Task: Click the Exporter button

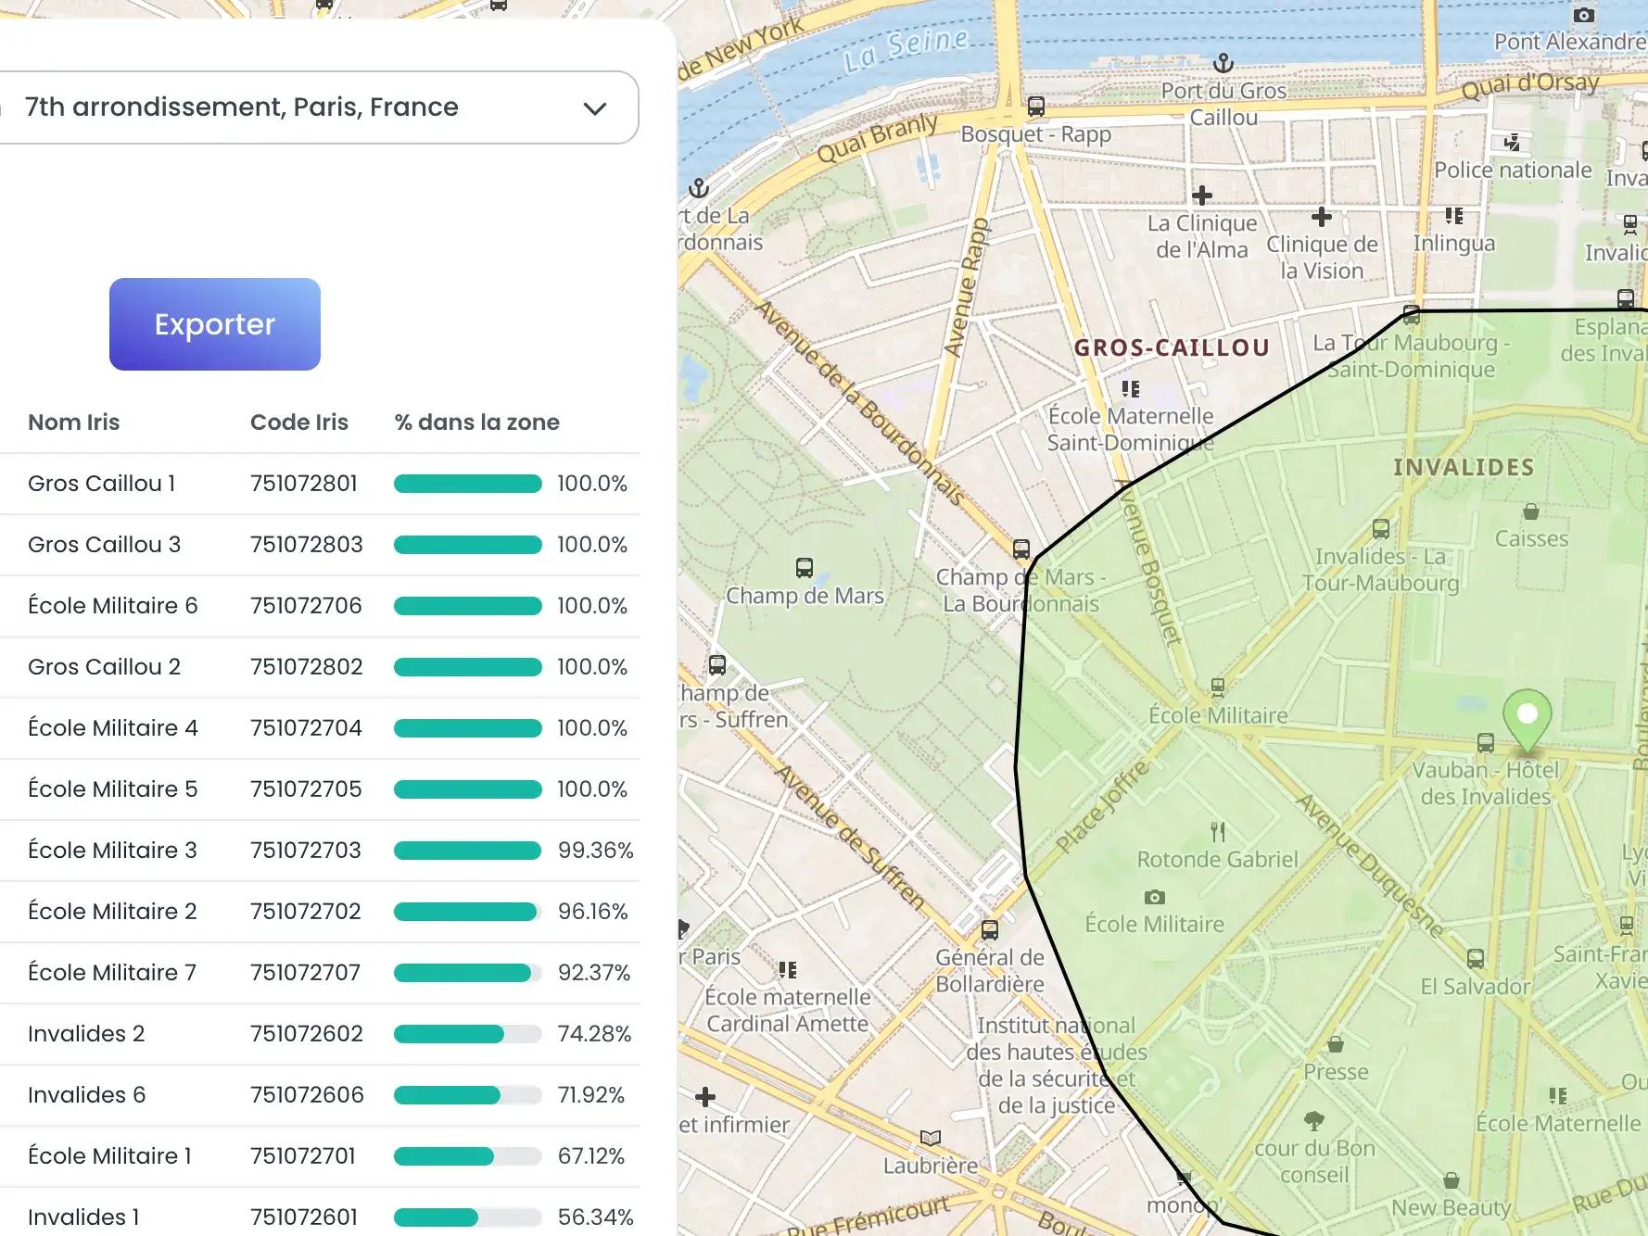Action: (215, 324)
